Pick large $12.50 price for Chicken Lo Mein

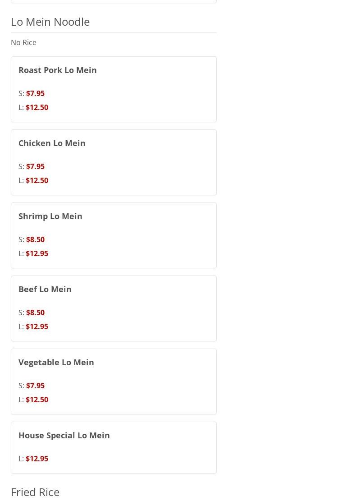(x=37, y=180)
